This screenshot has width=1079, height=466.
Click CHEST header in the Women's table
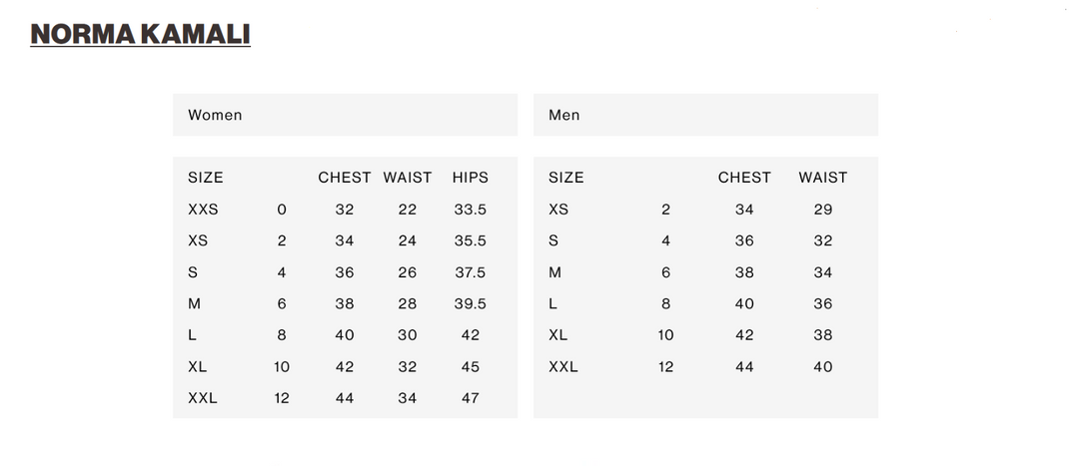click(345, 178)
